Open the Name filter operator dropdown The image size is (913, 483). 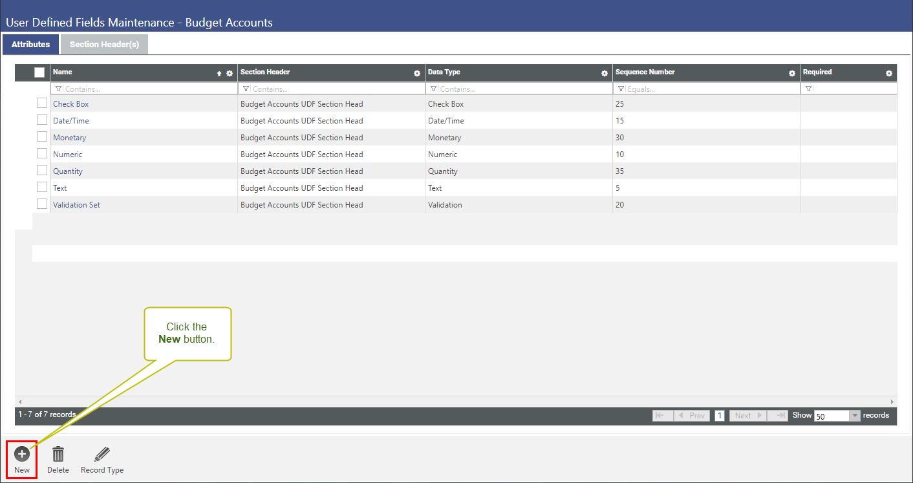[x=58, y=89]
